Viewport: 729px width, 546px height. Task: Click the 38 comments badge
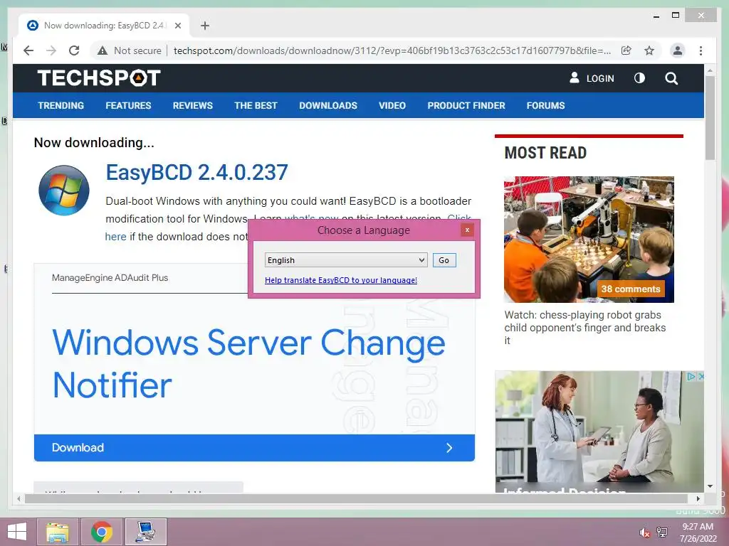point(631,289)
